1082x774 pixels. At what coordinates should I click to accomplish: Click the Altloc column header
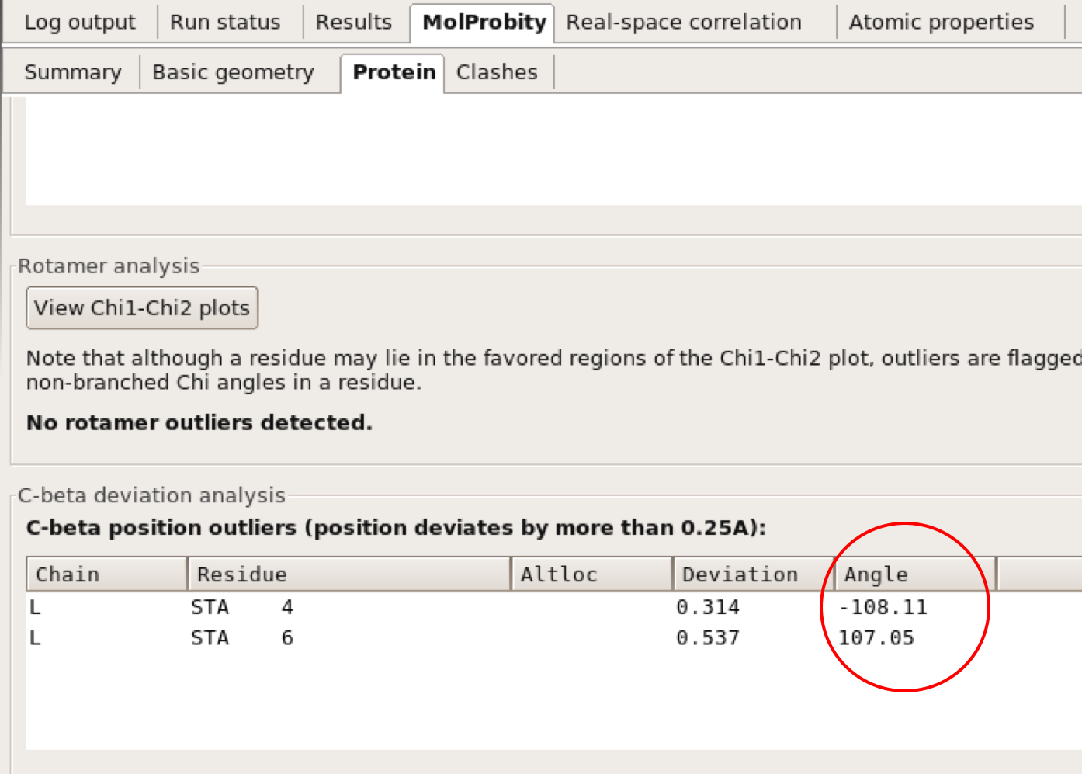click(x=591, y=574)
